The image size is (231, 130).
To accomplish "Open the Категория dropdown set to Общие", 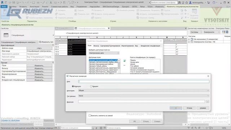I will click(x=144, y=91).
